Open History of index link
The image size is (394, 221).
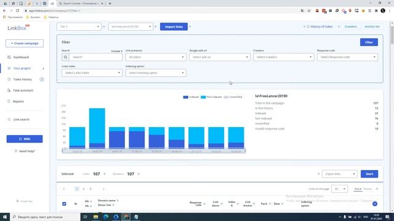(320, 26)
